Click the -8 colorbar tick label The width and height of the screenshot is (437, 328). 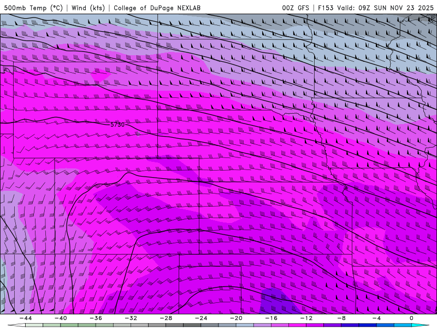pos(341,318)
